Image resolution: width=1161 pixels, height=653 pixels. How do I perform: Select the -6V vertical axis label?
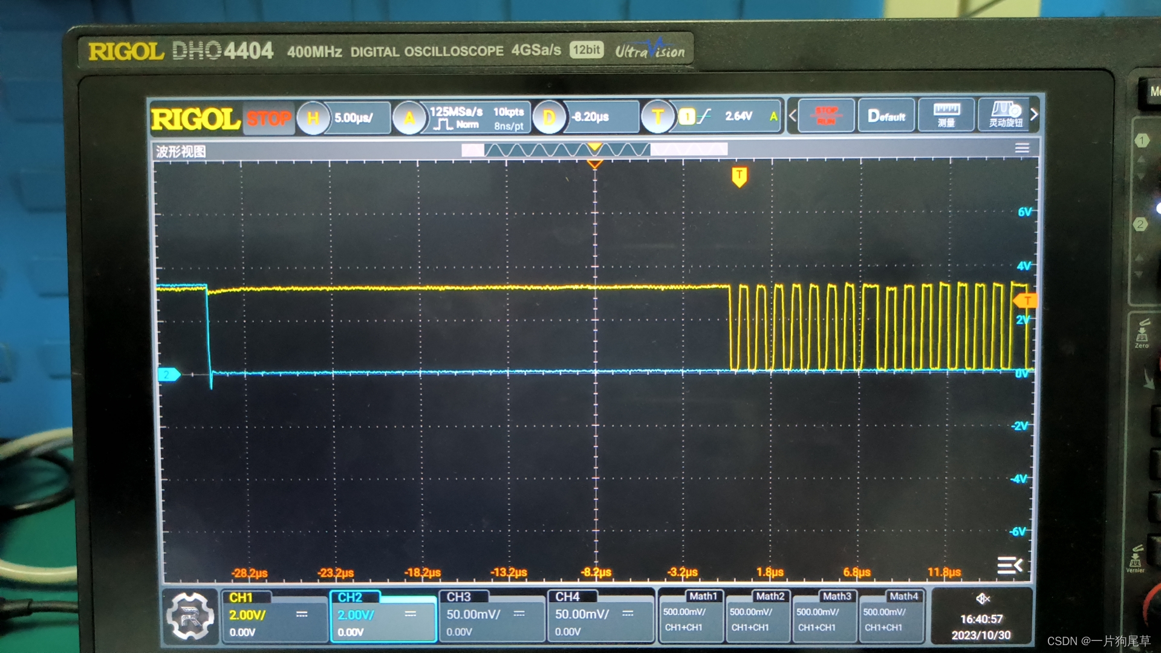tap(1019, 532)
